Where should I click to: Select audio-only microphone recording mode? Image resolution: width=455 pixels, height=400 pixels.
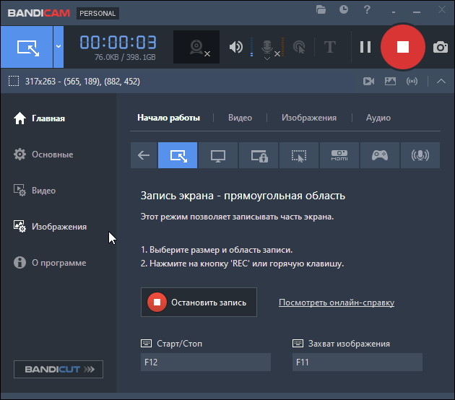tap(420, 155)
